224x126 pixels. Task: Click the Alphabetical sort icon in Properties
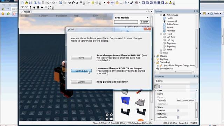click(x=160, y=86)
